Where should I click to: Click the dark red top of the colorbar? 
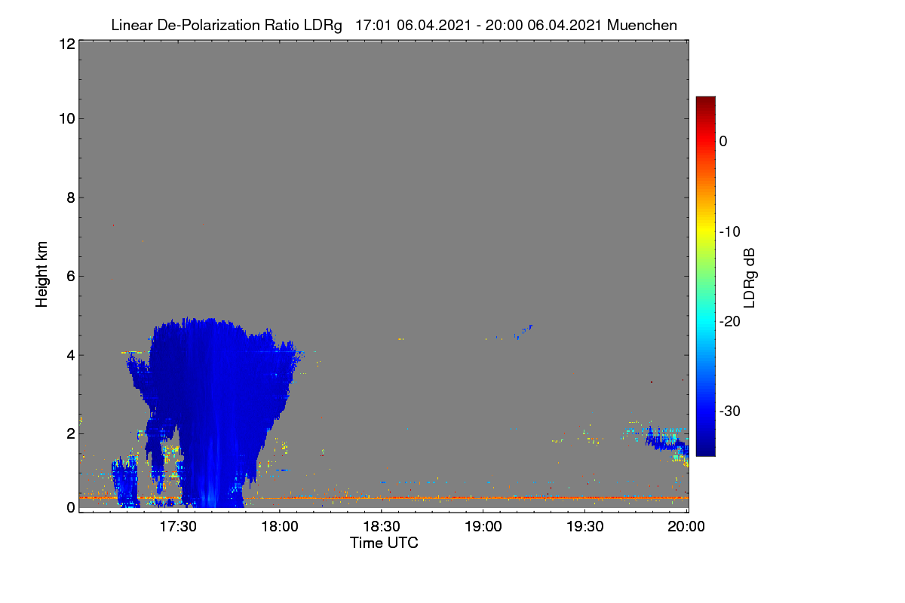pyautogui.click(x=705, y=103)
